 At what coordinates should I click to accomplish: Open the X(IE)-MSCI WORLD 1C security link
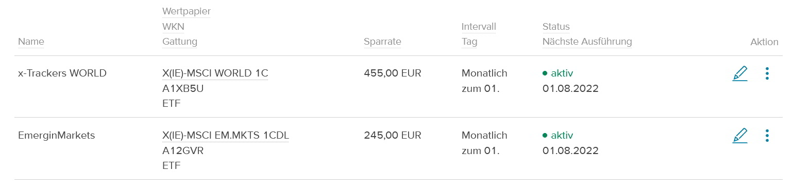pos(215,73)
